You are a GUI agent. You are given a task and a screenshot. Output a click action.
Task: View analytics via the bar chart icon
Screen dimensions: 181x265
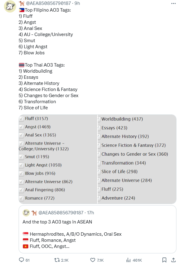pos(128,260)
